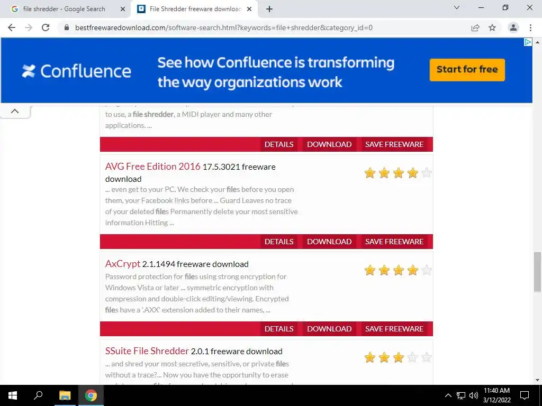
Task: Click DOWNLOAD for AxCrypt
Action: click(x=329, y=329)
